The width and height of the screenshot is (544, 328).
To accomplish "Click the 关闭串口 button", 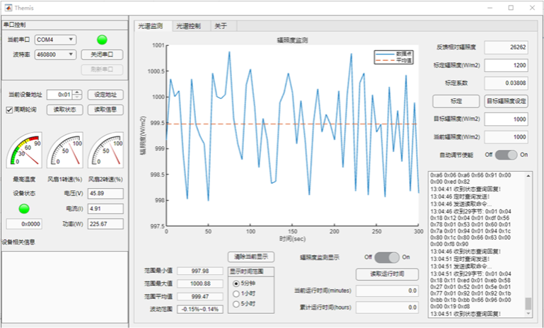I will coord(102,54).
